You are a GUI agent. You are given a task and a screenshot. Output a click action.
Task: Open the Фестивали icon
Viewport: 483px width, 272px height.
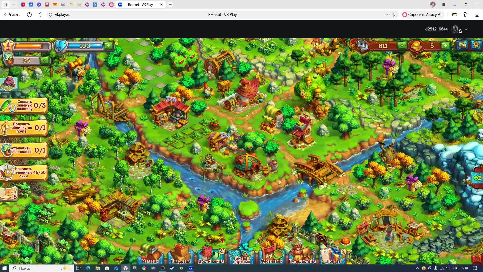pos(271,255)
